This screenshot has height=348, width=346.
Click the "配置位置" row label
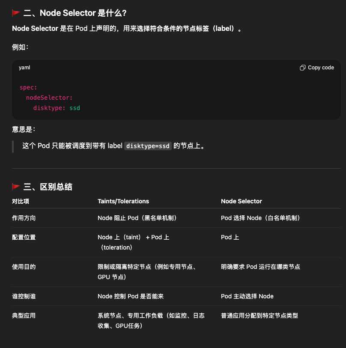point(24,237)
